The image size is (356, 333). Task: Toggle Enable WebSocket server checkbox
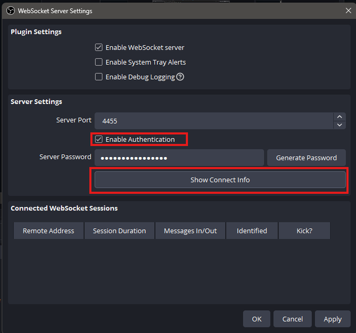99,47
